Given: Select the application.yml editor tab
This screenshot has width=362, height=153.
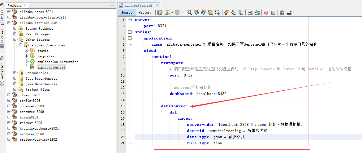Looking at the screenshot, I should pyautogui.click(x=139, y=5).
